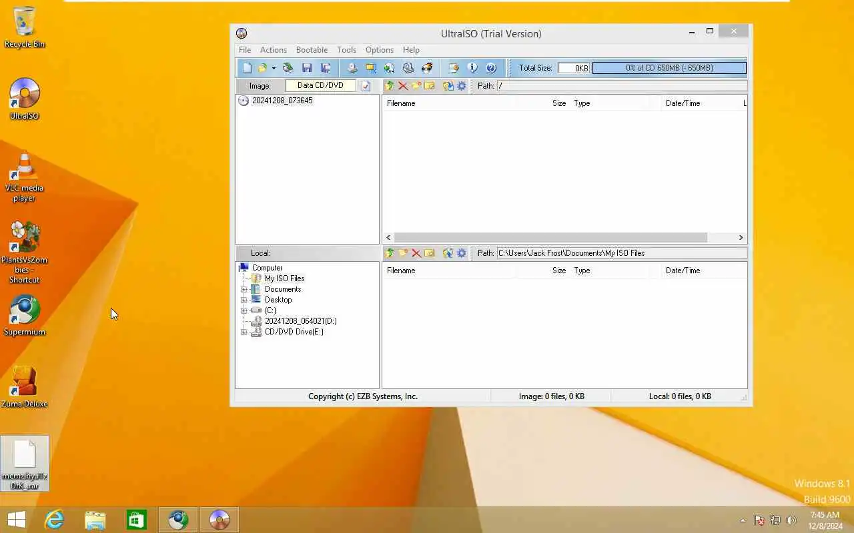Click the left scroll arrow of image file list
The image size is (854, 533).
[x=389, y=238]
